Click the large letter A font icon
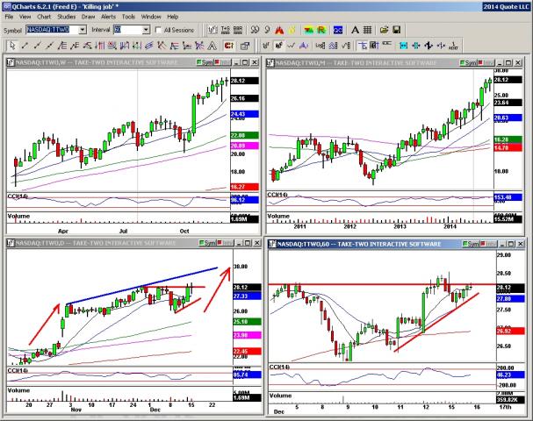The width and height of the screenshot is (533, 421). click(355, 30)
